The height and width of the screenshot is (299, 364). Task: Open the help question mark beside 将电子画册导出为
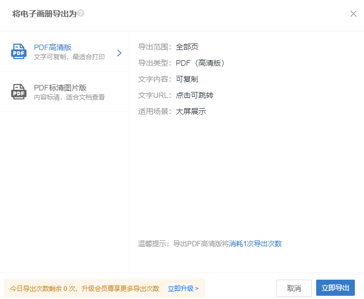tap(81, 13)
